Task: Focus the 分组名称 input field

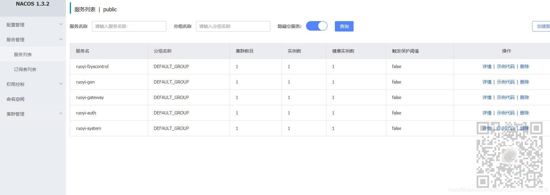Action: (x=233, y=26)
